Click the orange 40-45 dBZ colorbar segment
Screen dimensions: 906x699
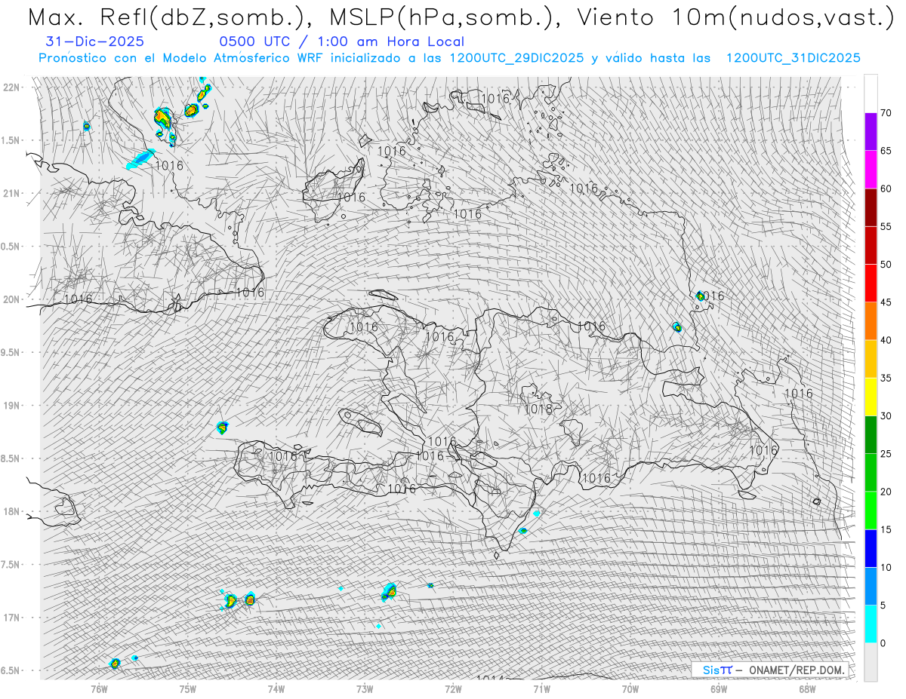point(871,321)
